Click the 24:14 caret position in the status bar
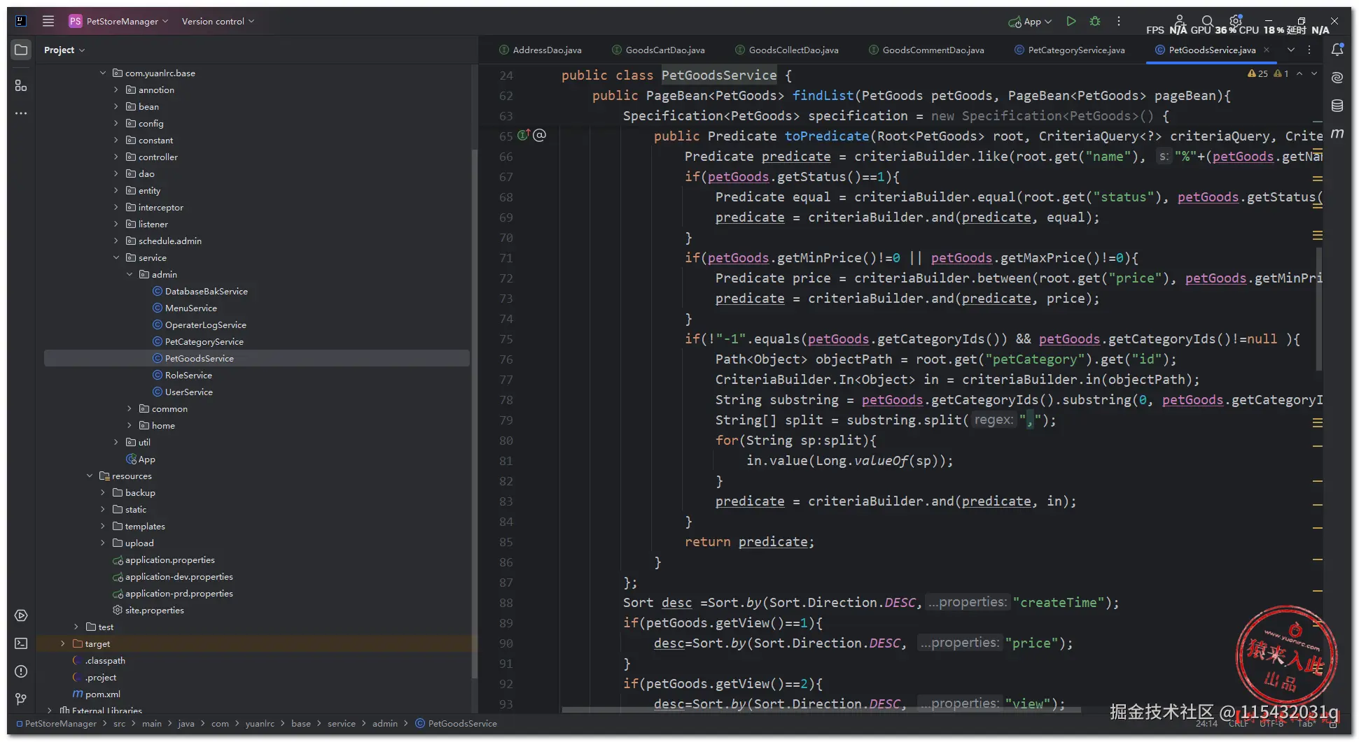The image size is (1359, 742). [x=1206, y=724]
